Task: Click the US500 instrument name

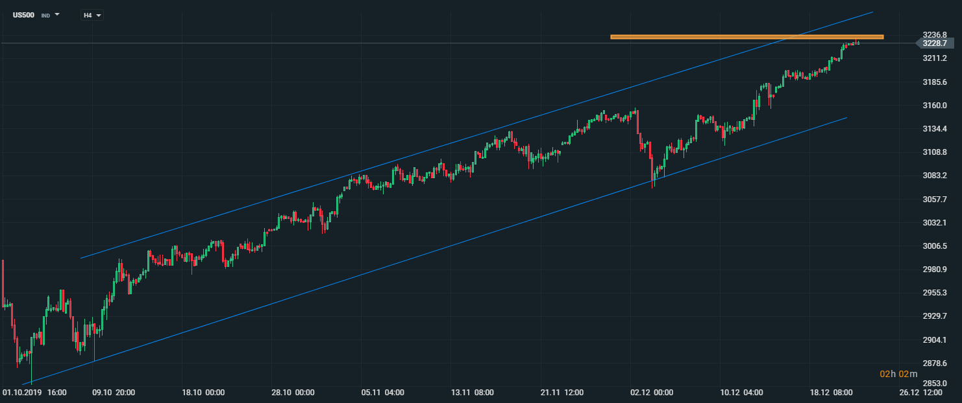Action: [x=23, y=14]
